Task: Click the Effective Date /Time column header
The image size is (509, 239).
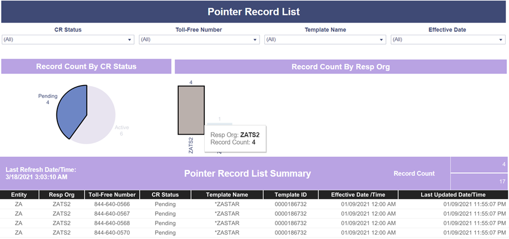Action: point(358,195)
